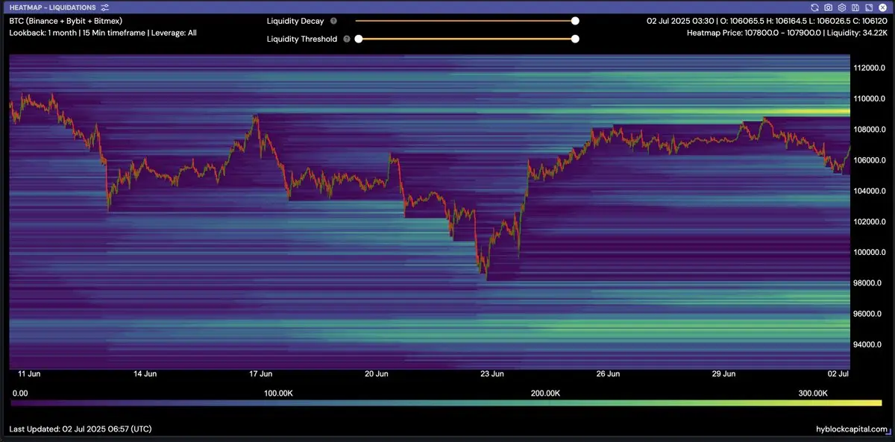
Task: Click the Heatmap Price and Liquidity readout
Action: 787,33
